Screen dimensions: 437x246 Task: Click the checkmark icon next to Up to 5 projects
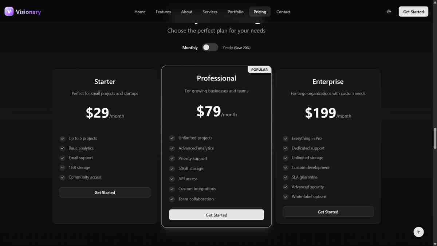pos(63,138)
